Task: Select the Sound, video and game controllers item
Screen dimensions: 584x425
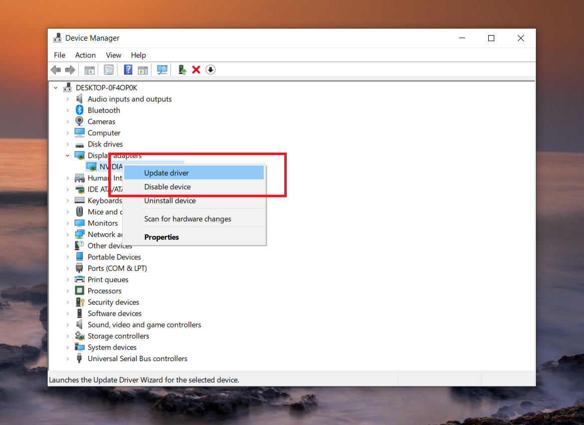Action: (144, 325)
